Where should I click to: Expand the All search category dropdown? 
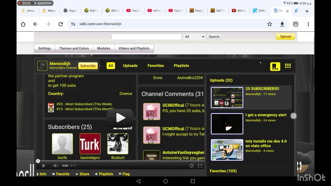(x=194, y=37)
